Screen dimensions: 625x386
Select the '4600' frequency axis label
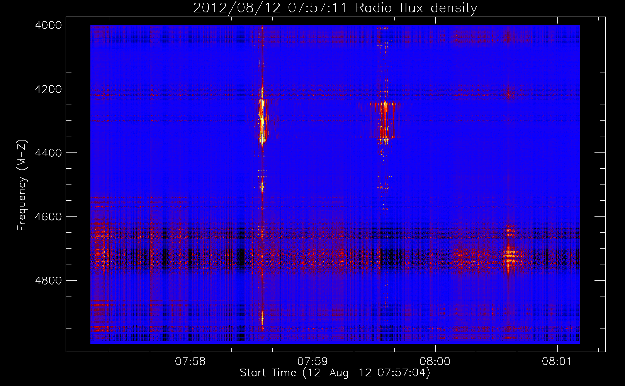click(x=48, y=217)
